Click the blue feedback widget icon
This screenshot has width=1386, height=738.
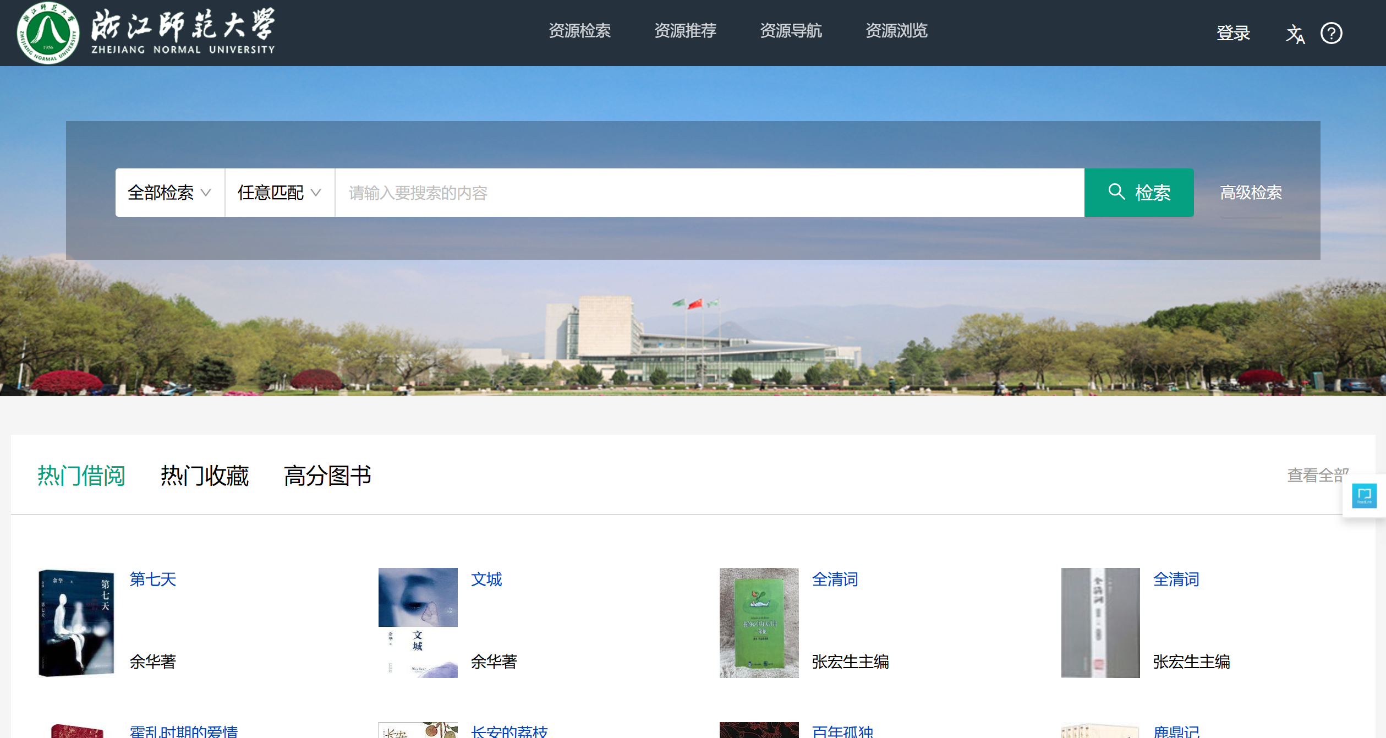click(1364, 495)
